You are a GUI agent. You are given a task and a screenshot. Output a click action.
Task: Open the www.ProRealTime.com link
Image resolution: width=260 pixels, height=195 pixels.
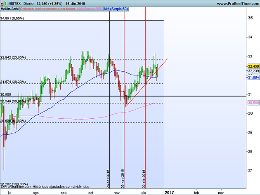coord(238,3)
